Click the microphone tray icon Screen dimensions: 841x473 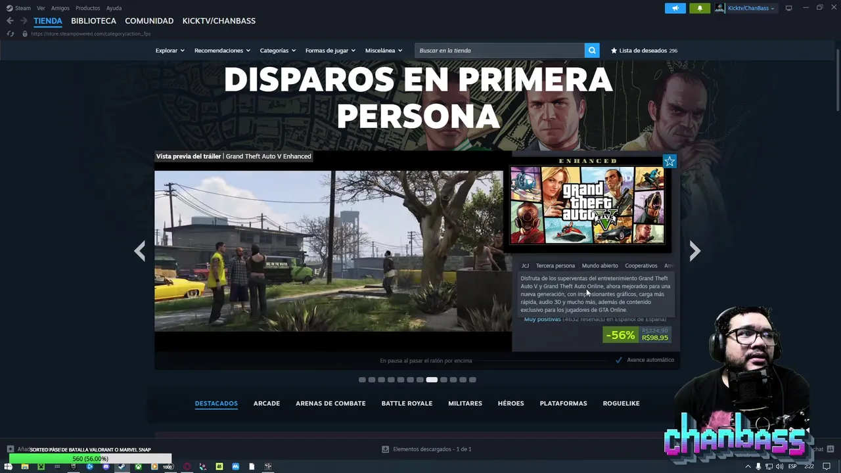(x=758, y=466)
